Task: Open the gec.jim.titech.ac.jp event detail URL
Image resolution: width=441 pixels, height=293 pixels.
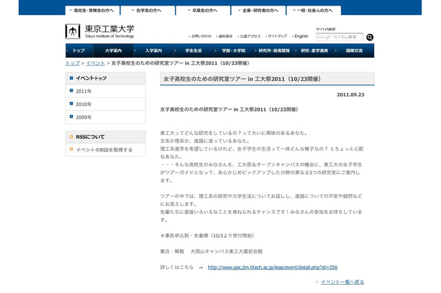Action: coord(273,267)
